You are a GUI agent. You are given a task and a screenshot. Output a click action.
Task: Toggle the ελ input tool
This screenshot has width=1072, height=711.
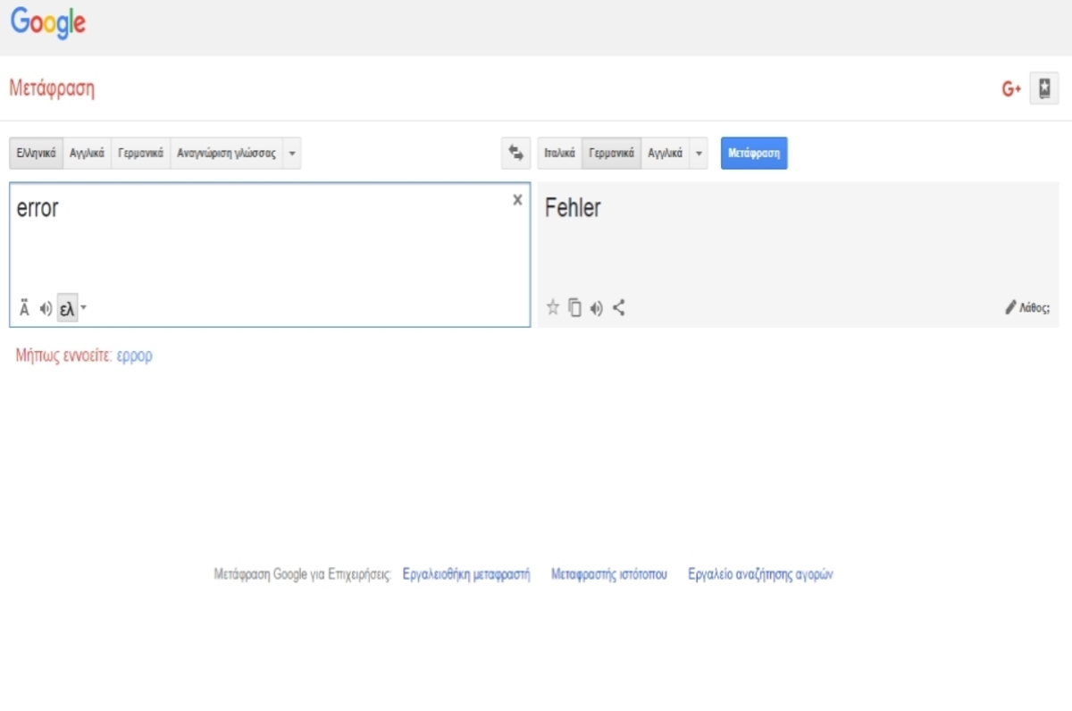pos(67,309)
